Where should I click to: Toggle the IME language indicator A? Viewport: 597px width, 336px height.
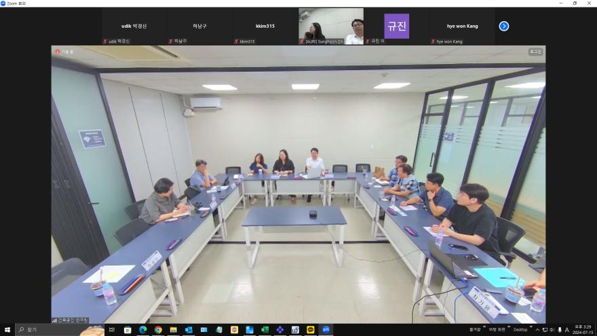tap(566, 330)
